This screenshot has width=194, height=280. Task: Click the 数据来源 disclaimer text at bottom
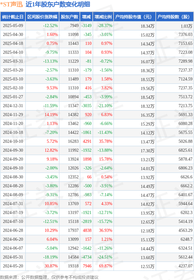(x=49, y=277)
